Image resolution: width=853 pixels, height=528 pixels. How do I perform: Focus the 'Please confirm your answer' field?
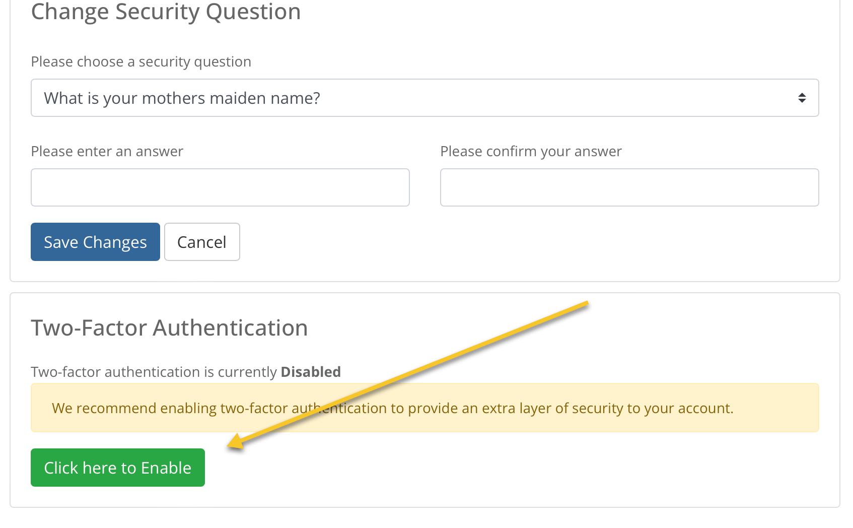coord(629,187)
